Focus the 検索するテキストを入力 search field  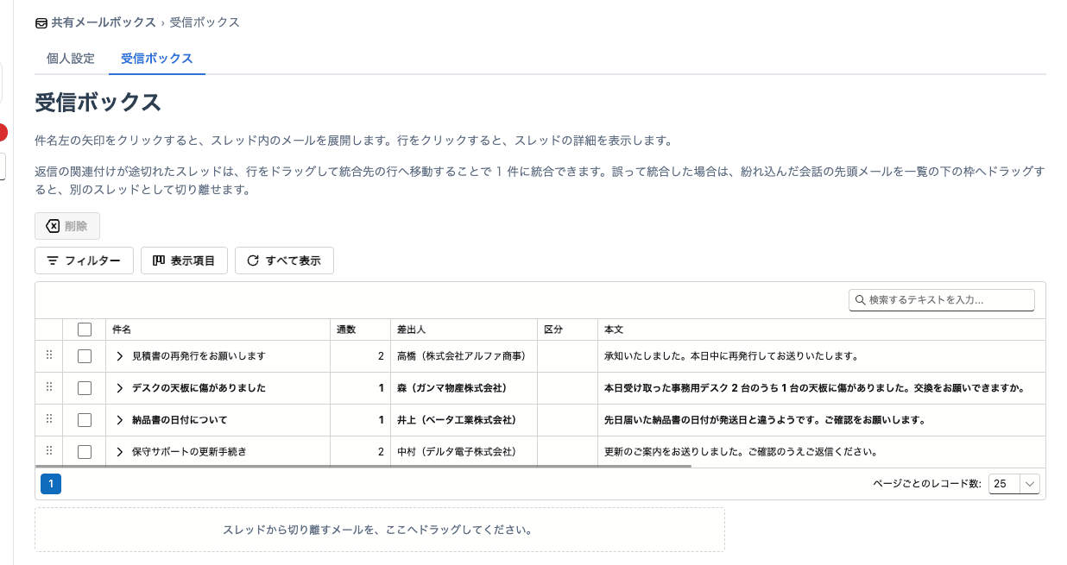[942, 300]
